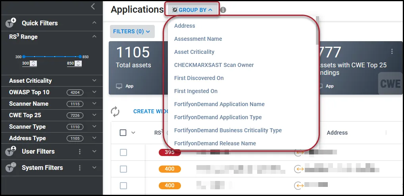
Task: Group by FortifyonDemand Application Name
Action: point(219,104)
